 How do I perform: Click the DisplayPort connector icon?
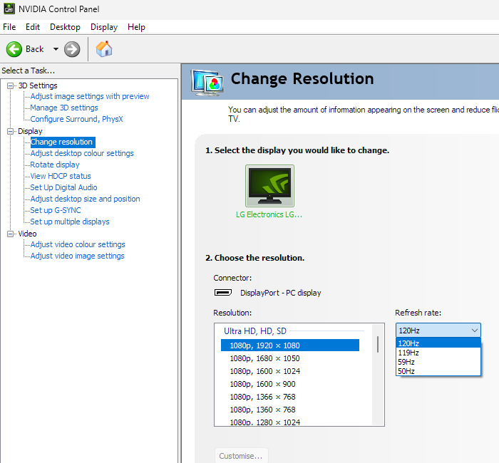[222, 292]
